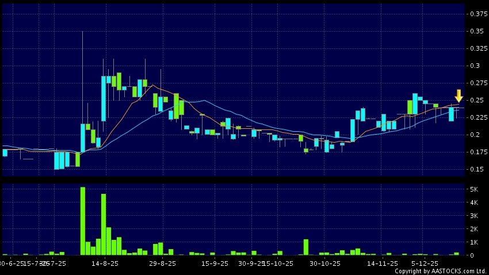Select the 29-8-25 date label

click(x=162, y=263)
